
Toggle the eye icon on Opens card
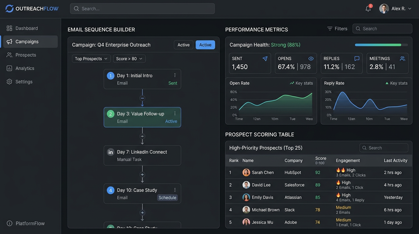pyautogui.click(x=311, y=58)
